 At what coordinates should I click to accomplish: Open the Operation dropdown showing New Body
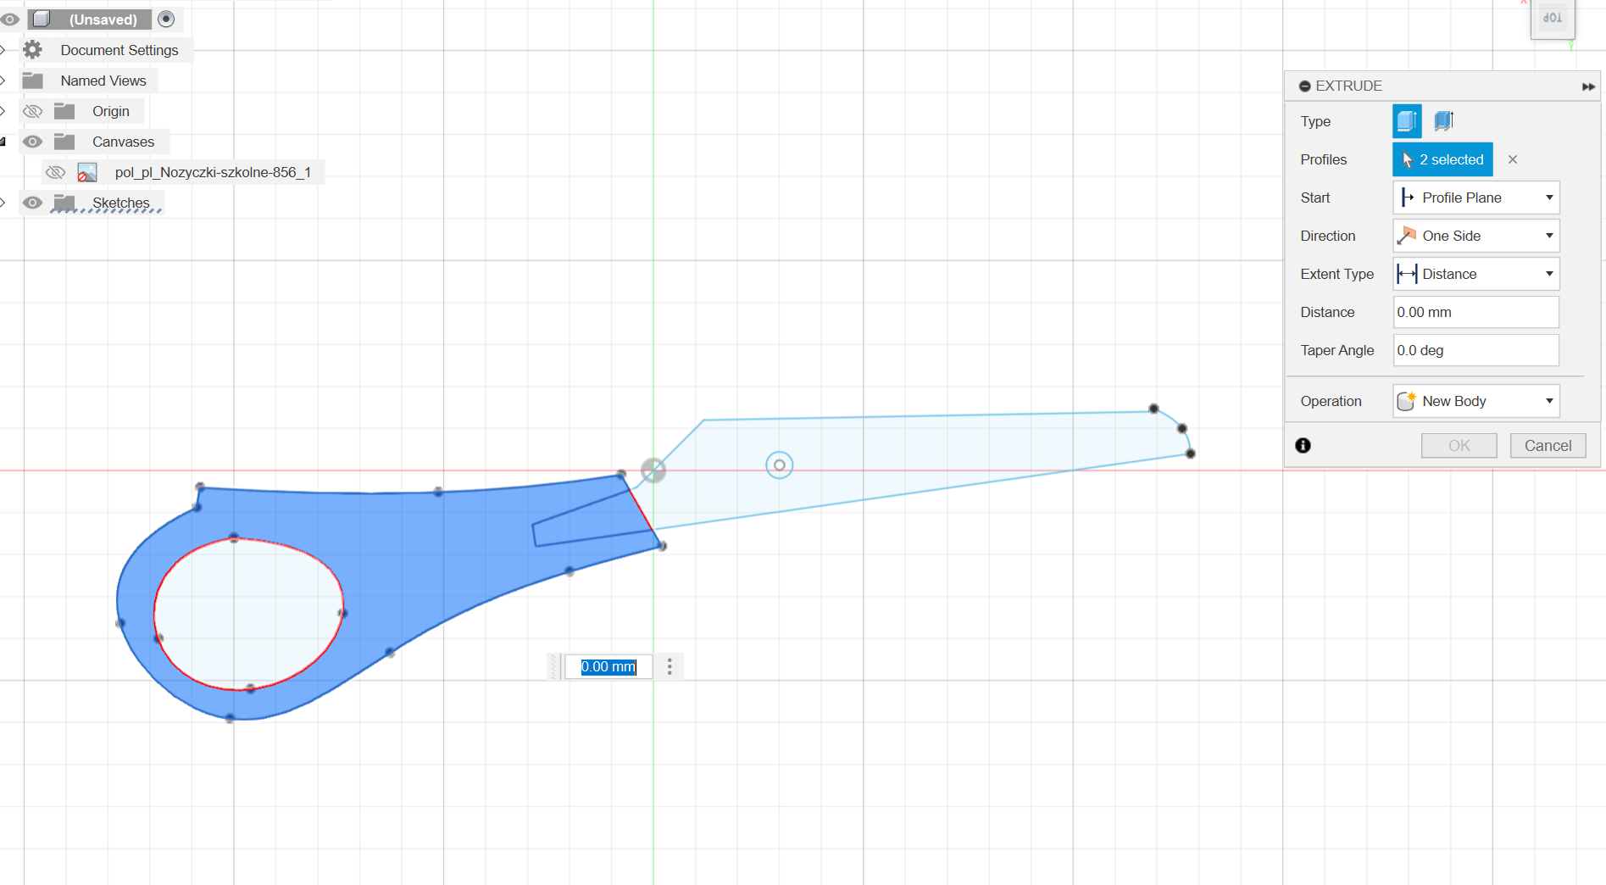click(1475, 401)
